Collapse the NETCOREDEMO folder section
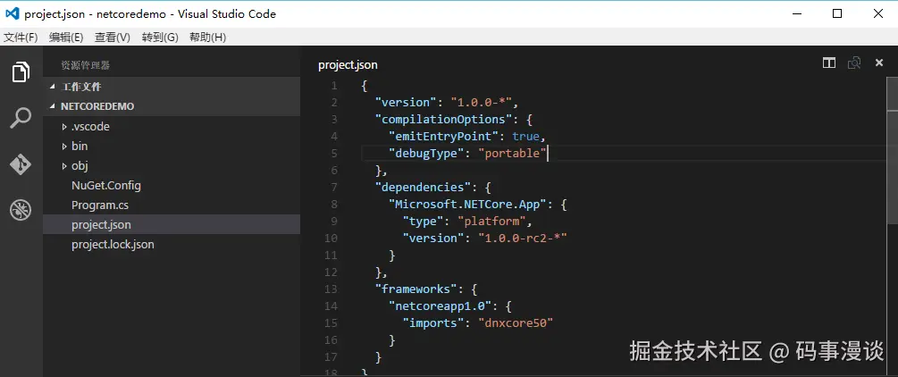898x377 pixels. (172, 106)
